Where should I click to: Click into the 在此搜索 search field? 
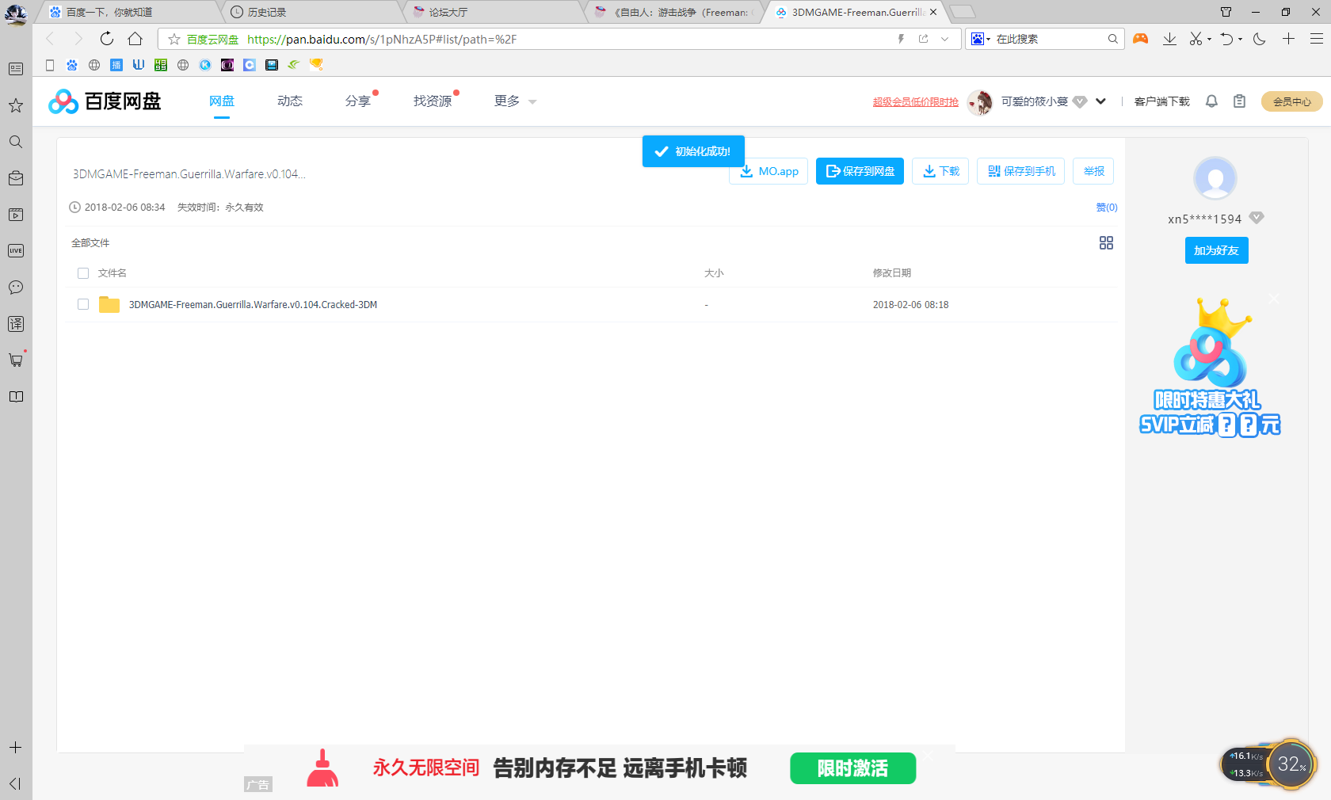click(1050, 39)
